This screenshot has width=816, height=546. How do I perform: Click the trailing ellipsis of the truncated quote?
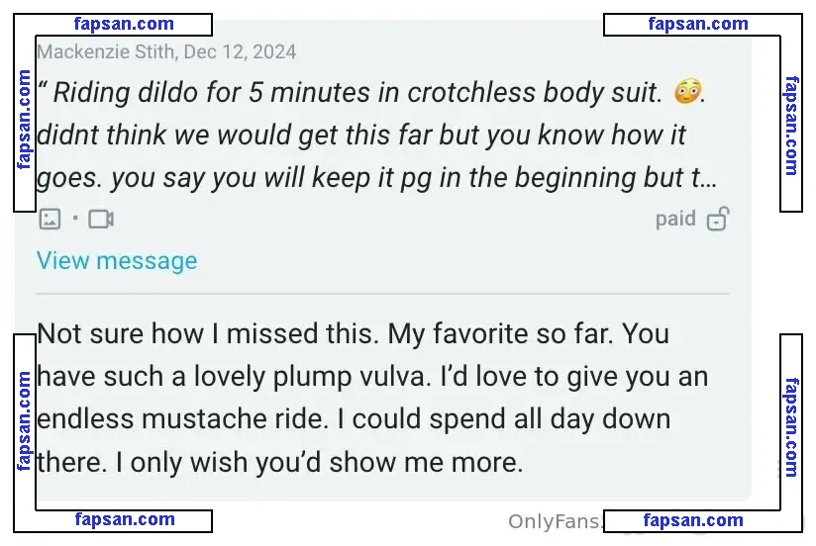pos(710,178)
